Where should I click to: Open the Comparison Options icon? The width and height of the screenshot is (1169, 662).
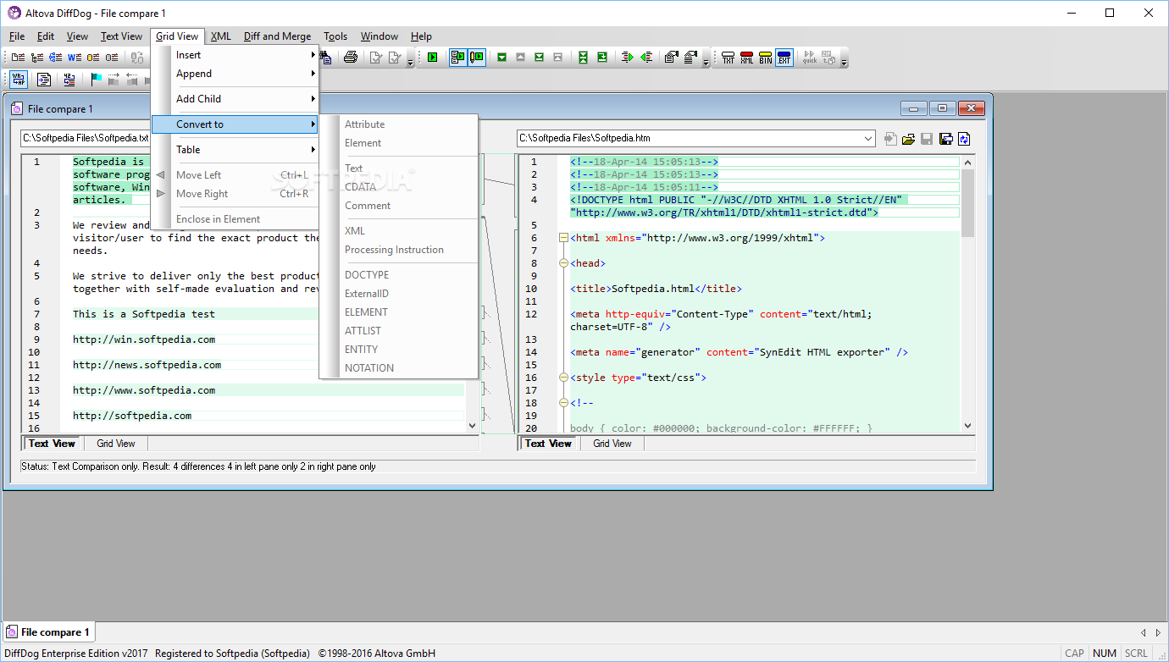pyautogui.click(x=672, y=58)
